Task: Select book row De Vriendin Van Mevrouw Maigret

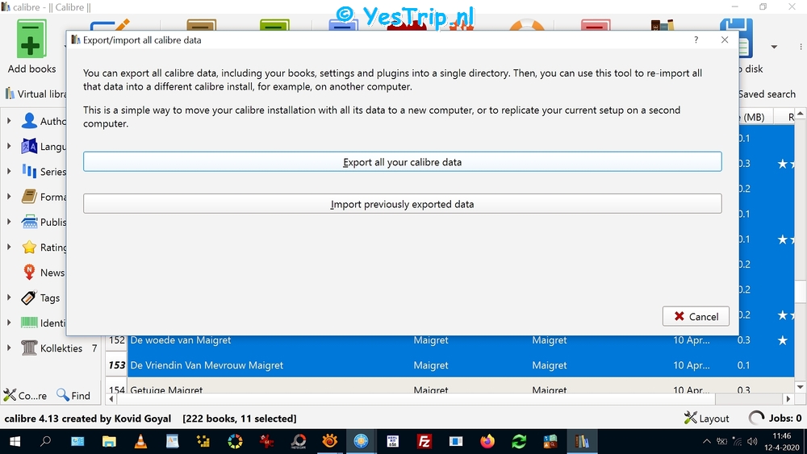Action: [207, 365]
